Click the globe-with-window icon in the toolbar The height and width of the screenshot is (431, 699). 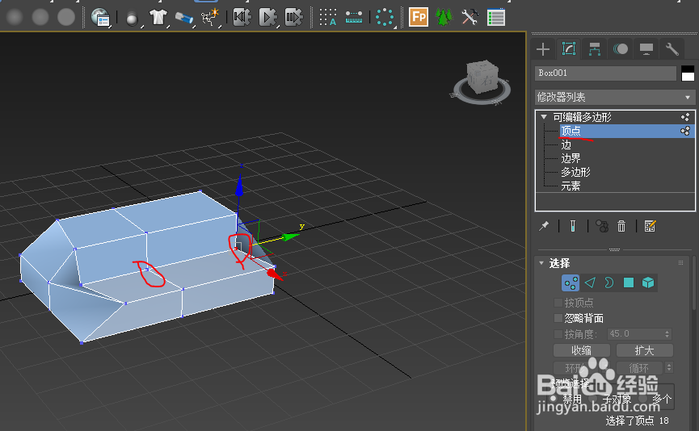(x=100, y=18)
